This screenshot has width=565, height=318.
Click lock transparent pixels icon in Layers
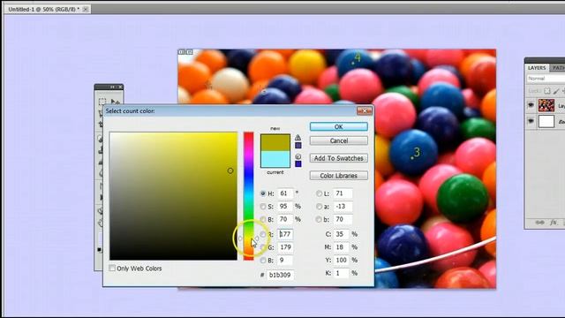click(547, 91)
